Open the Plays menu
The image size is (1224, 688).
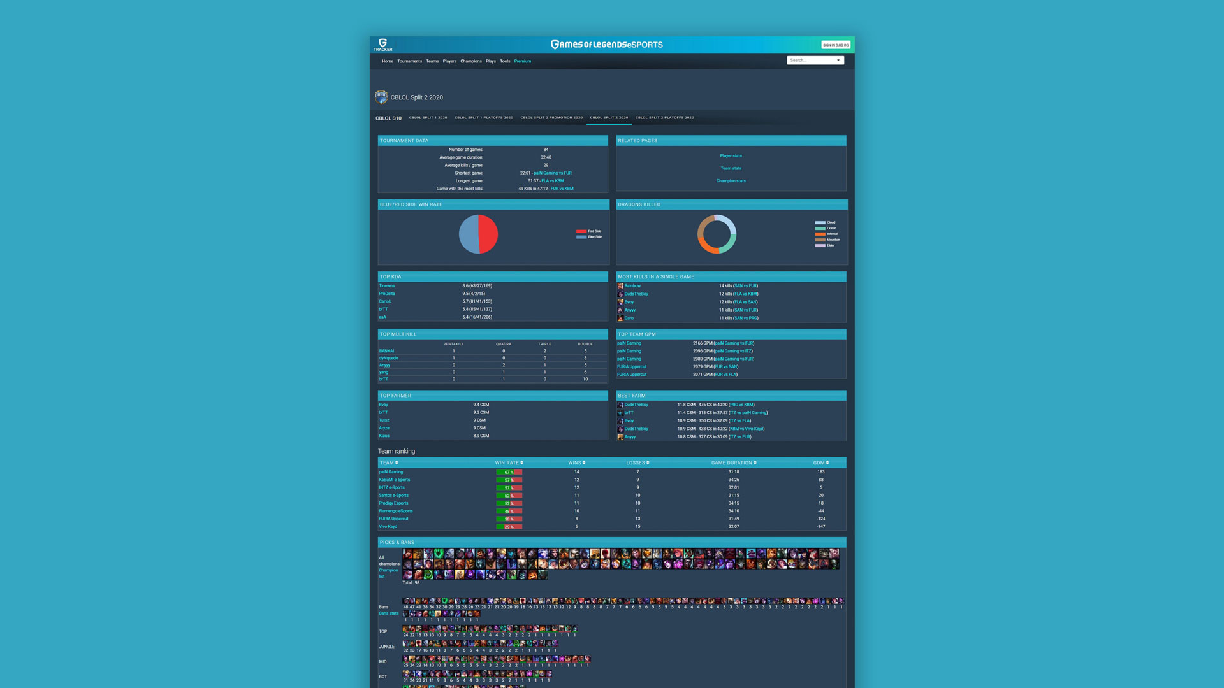coord(490,61)
